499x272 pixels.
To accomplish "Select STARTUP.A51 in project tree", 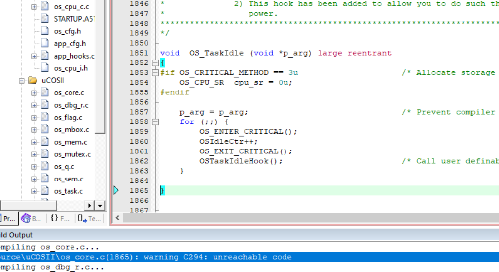I will pos(74,19).
